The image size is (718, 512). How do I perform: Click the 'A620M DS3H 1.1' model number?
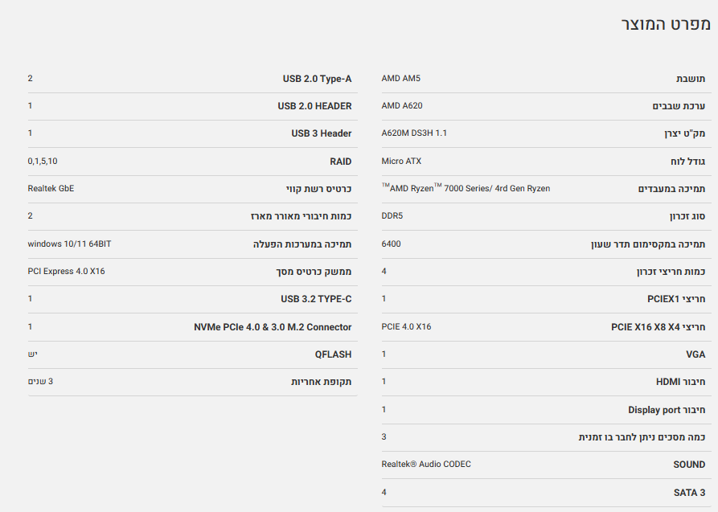click(413, 133)
